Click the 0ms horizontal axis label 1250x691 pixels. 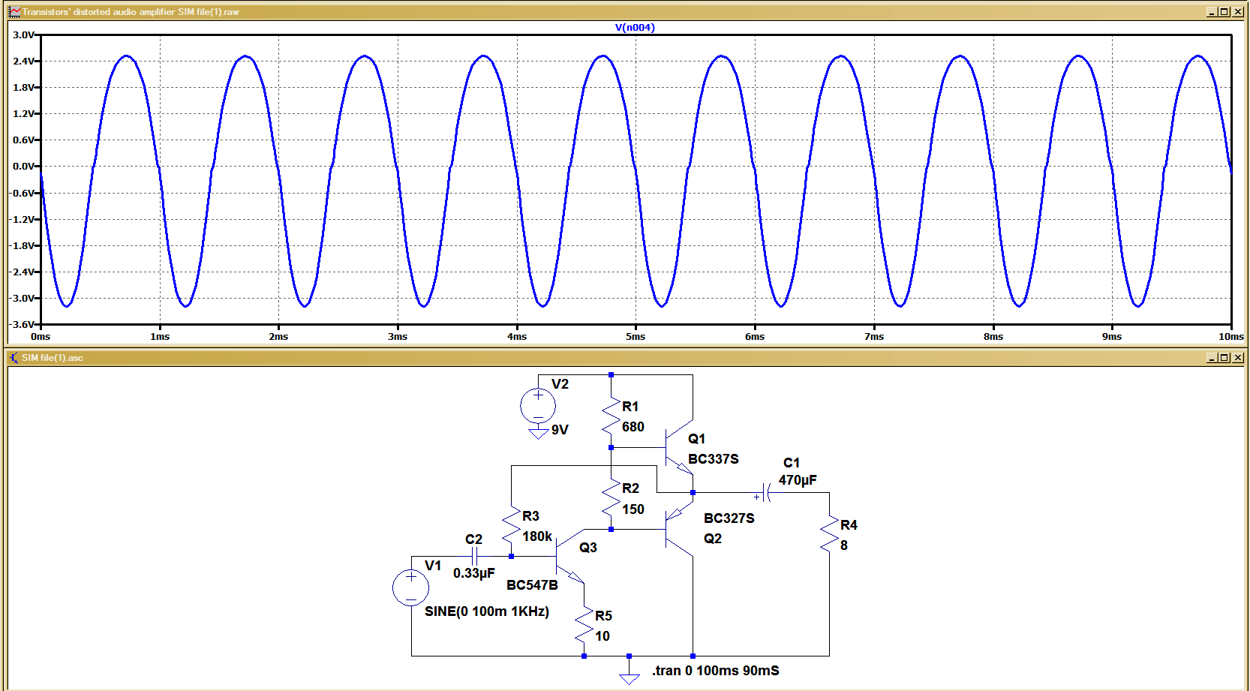click(x=41, y=337)
